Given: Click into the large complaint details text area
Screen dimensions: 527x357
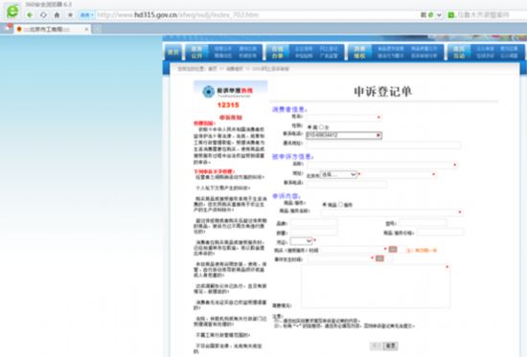Looking at the screenshot, I should (x=376, y=286).
